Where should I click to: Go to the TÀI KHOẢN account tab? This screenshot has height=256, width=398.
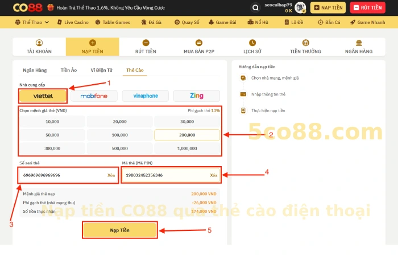tap(39, 47)
